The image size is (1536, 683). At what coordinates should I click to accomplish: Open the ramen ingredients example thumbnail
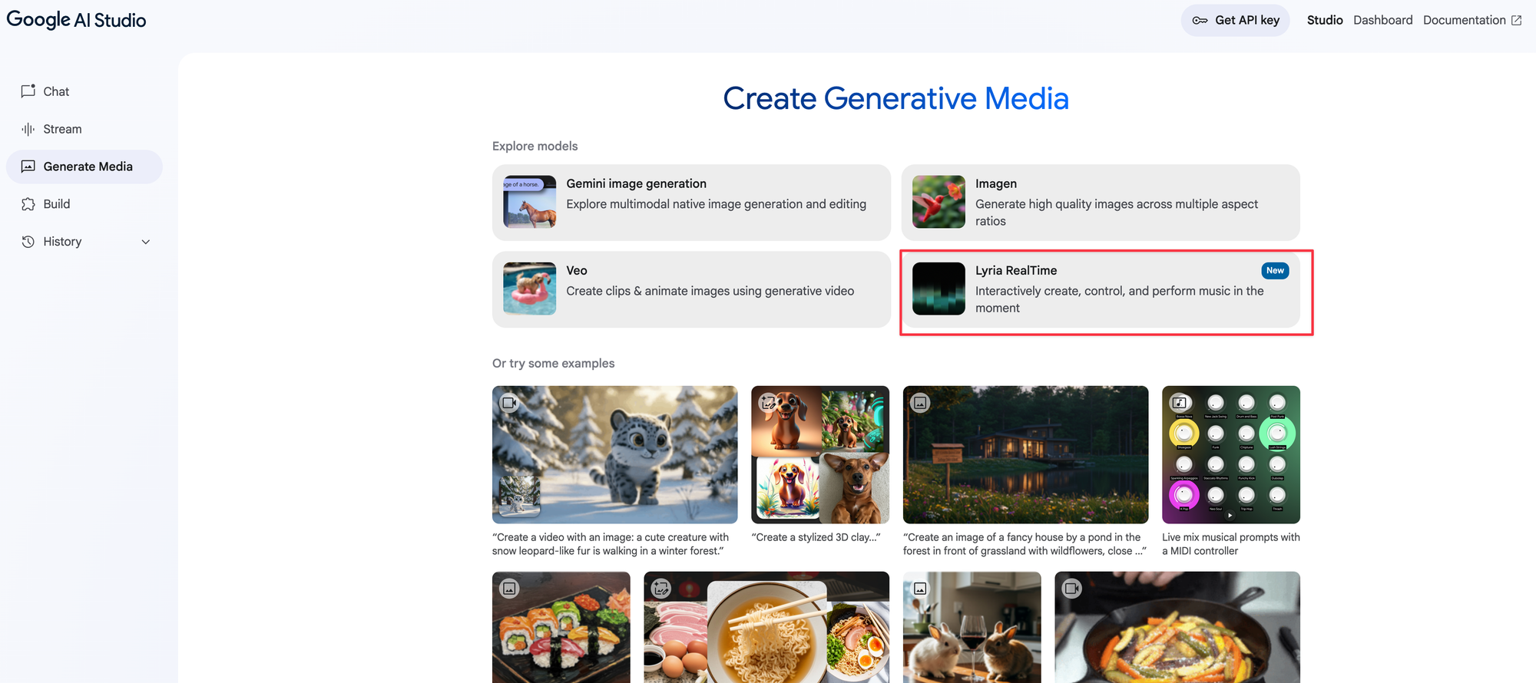click(x=766, y=627)
